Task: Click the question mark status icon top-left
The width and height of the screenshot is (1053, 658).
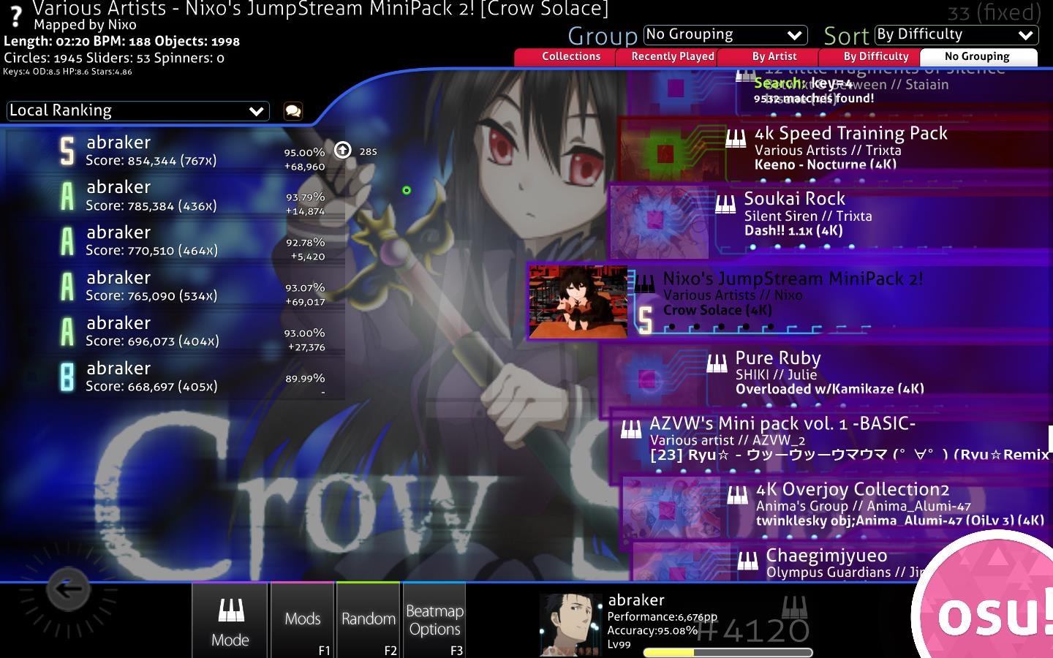Action: point(15,18)
